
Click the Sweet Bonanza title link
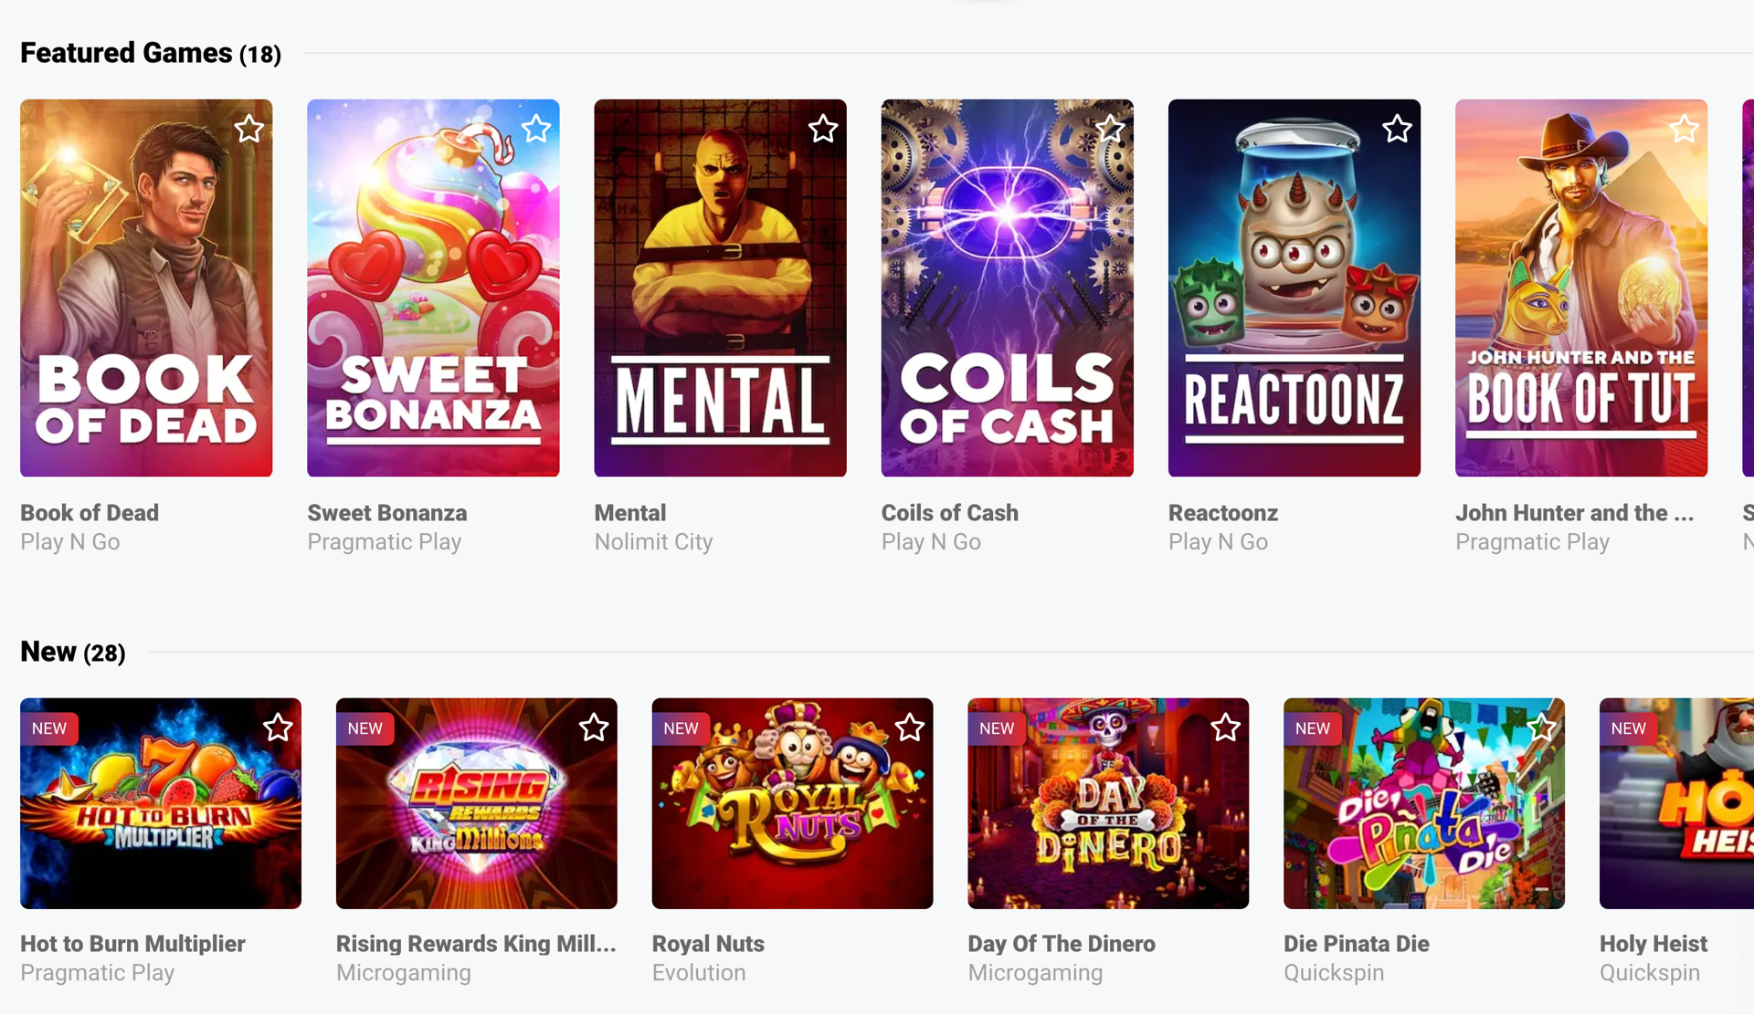pyautogui.click(x=387, y=513)
